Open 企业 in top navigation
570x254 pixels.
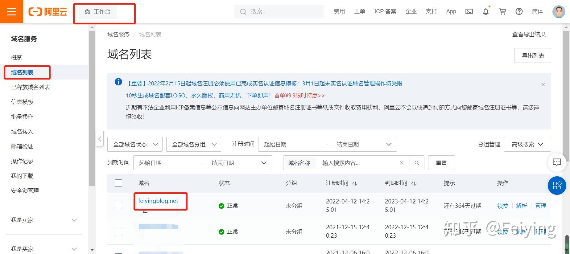(x=411, y=11)
